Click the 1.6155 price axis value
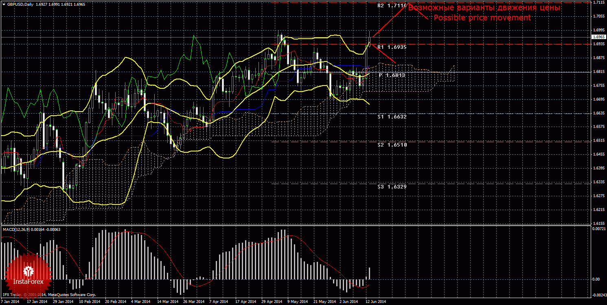The width and height of the screenshot is (607, 305). (598, 224)
